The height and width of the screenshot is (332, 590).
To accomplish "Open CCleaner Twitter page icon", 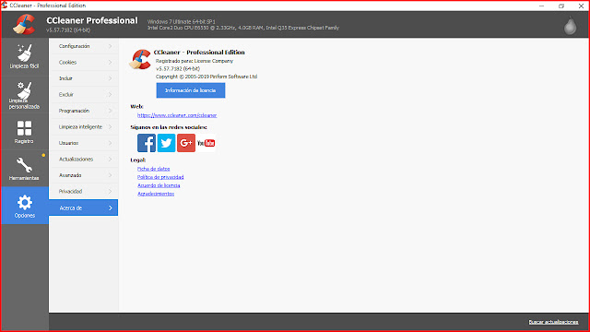I will pos(166,143).
